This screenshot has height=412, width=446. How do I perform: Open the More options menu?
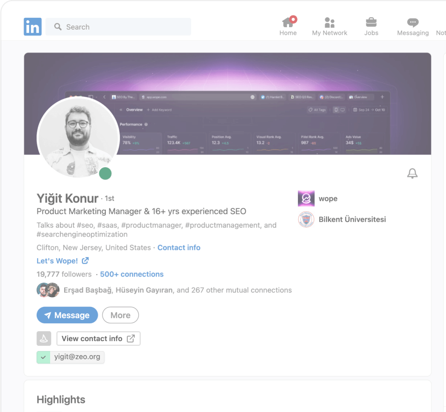pos(120,315)
